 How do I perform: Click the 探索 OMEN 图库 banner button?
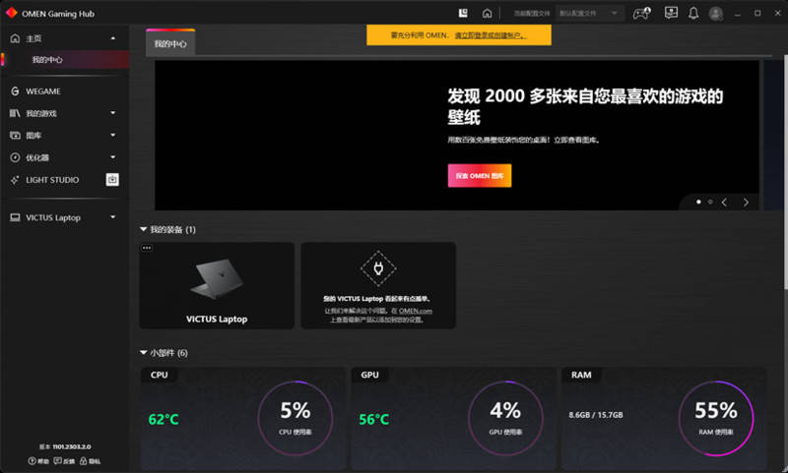click(x=480, y=176)
